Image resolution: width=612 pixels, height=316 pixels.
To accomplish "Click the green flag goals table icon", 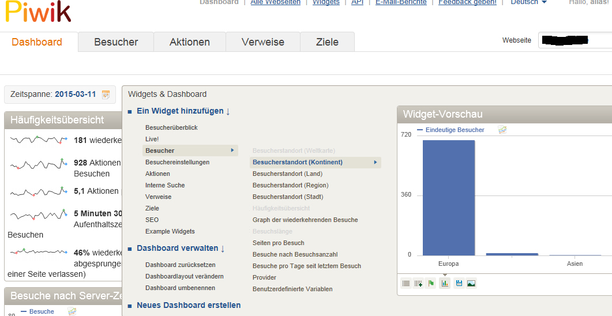I will pyautogui.click(x=431, y=284).
